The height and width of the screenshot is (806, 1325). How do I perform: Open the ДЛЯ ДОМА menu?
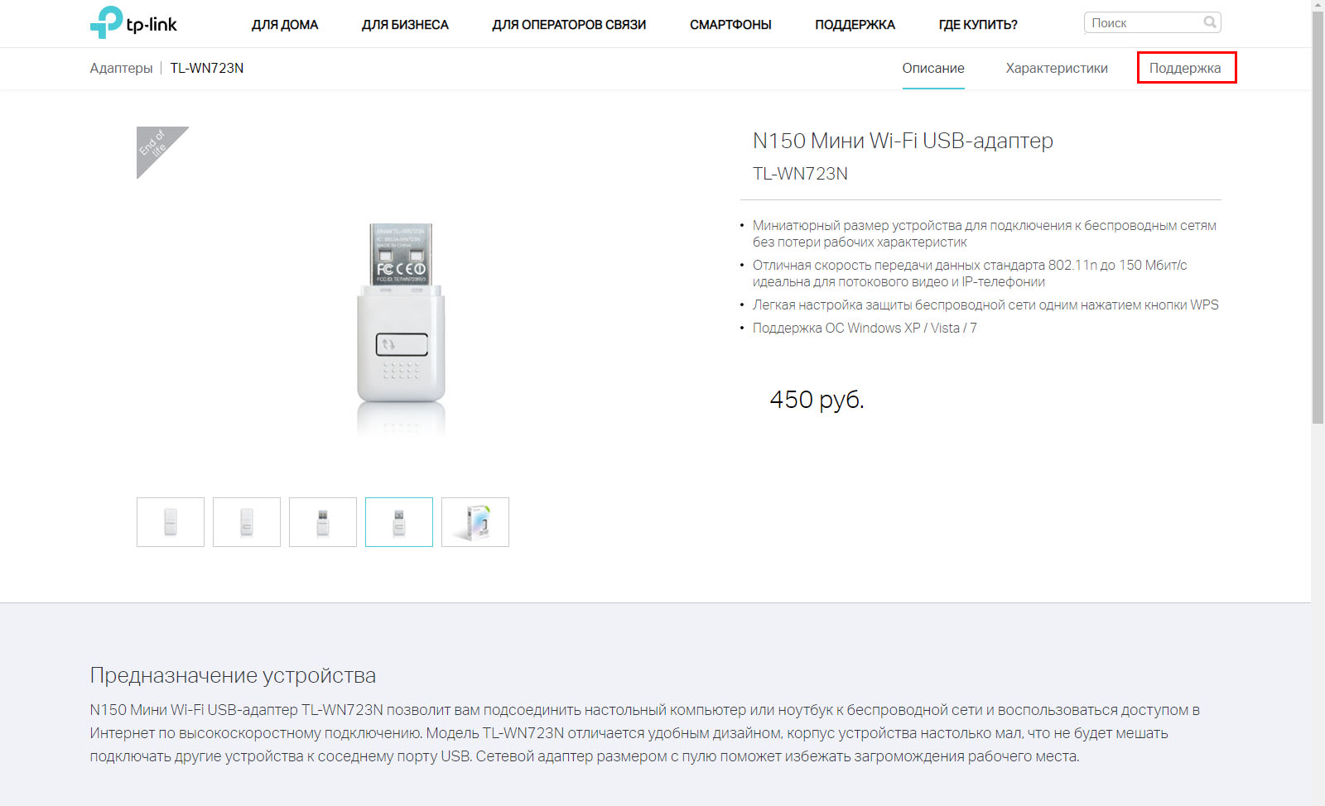285,25
